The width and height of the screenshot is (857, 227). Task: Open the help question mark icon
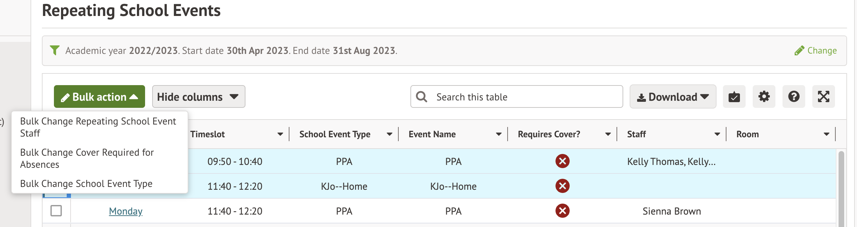794,96
